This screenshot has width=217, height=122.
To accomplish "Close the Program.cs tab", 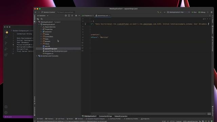I will click(x=93, y=16).
